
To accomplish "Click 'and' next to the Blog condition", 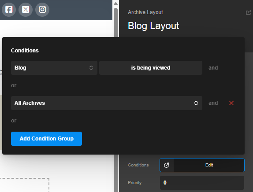I will coord(213,68).
